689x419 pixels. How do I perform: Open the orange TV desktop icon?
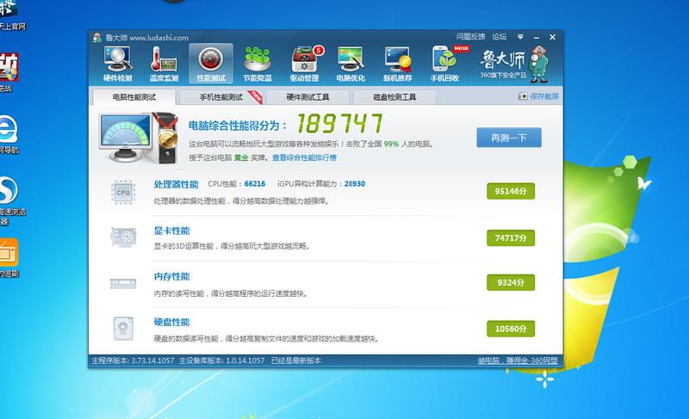(9, 252)
